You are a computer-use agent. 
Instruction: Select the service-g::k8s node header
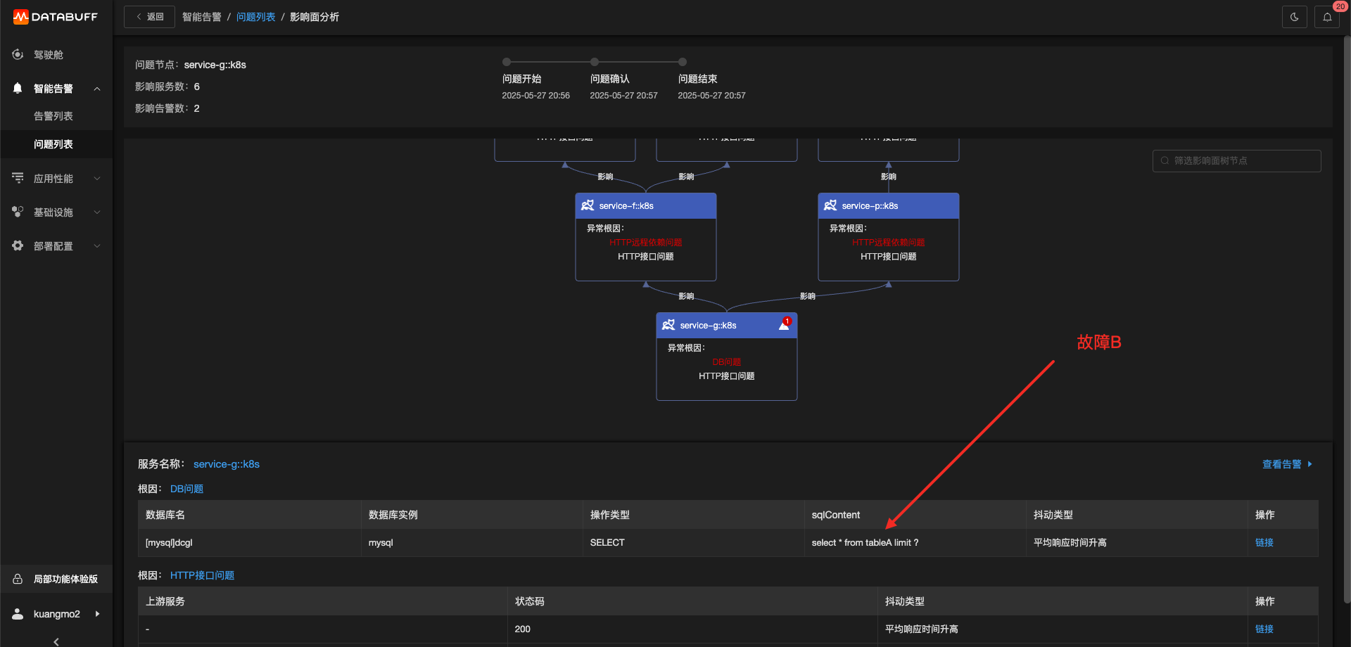pos(727,325)
